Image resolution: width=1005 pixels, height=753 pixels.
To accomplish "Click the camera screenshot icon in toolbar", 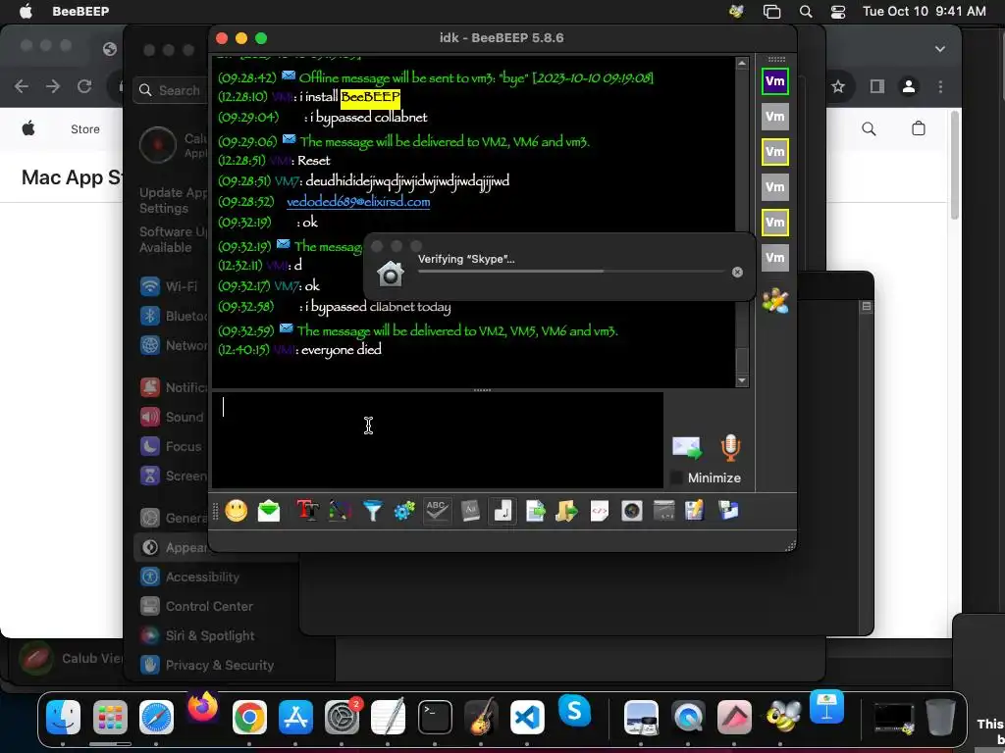I will [x=631, y=510].
